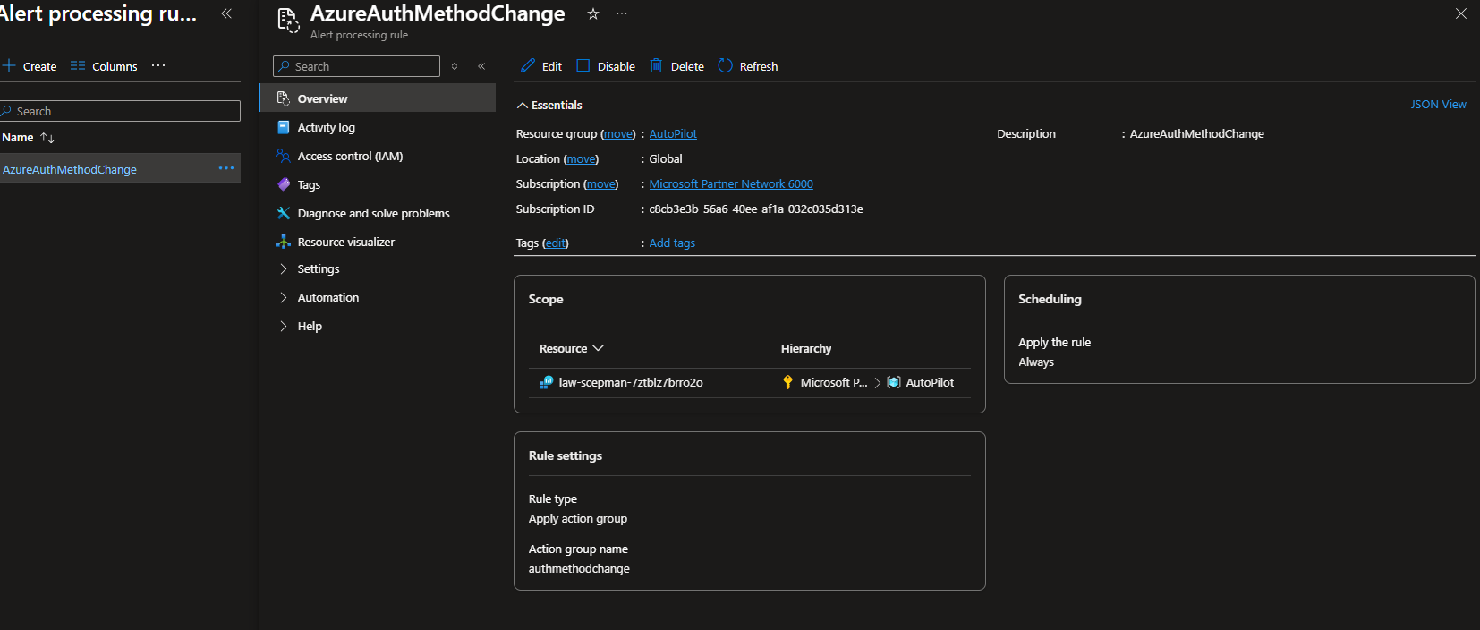Click the Resource visualizer icon
The height and width of the screenshot is (630, 1480).
tap(283, 242)
